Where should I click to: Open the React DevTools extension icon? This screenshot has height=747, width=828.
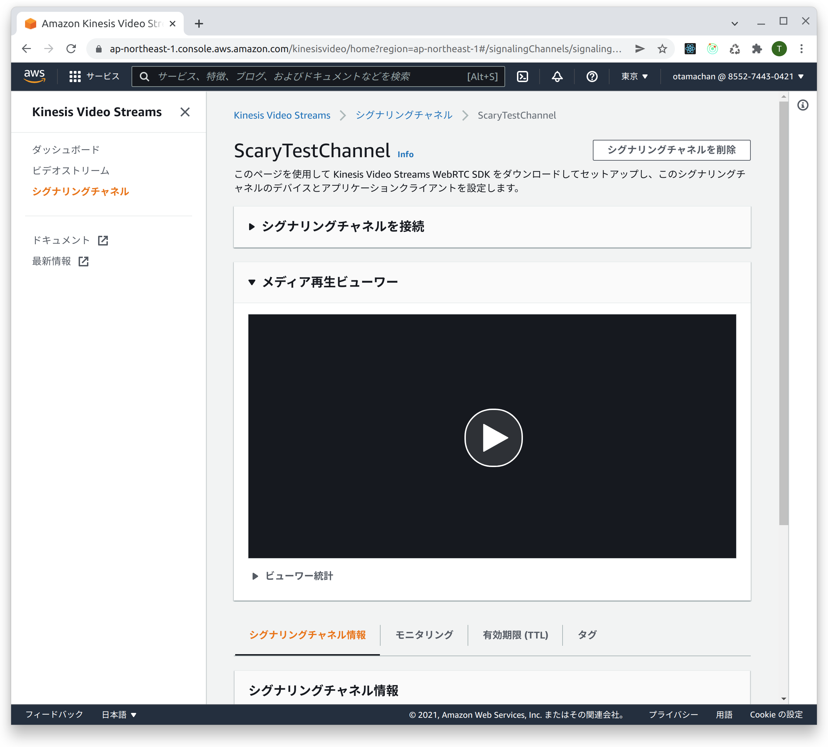click(x=690, y=49)
